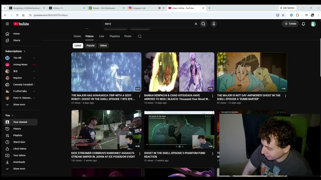Open Watch later in the sidebar
The width and height of the screenshot is (321, 180).
pyautogui.click(x=21, y=142)
